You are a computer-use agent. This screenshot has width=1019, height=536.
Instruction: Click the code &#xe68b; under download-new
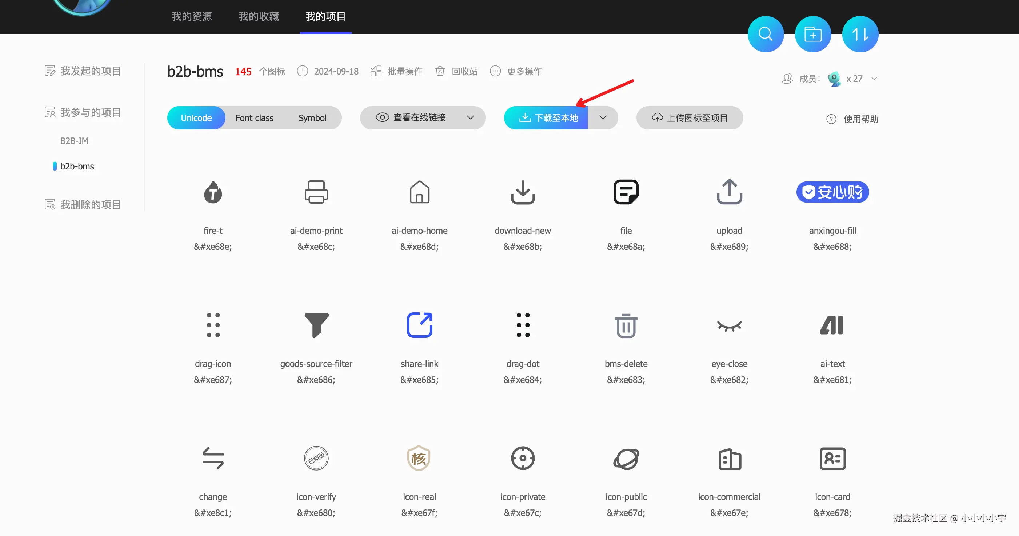pos(523,247)
